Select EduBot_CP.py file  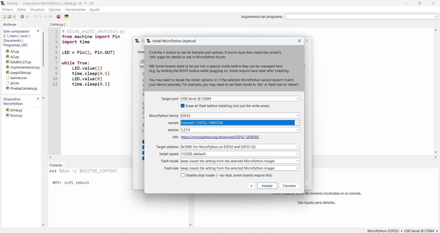coord(19,62)
